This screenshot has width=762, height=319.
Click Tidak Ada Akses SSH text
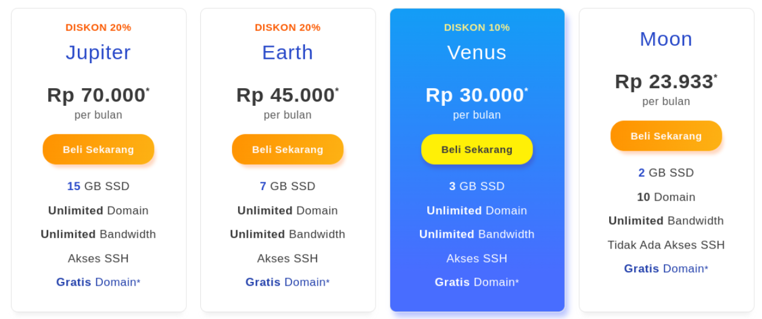[x=666, y=245]
